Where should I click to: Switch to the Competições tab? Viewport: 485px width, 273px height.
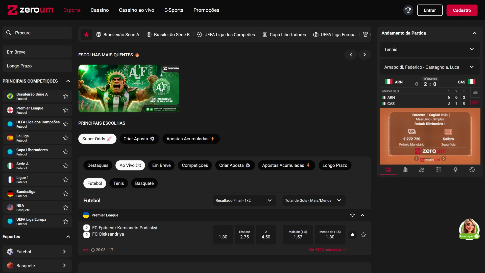click(x=195, y=165)
